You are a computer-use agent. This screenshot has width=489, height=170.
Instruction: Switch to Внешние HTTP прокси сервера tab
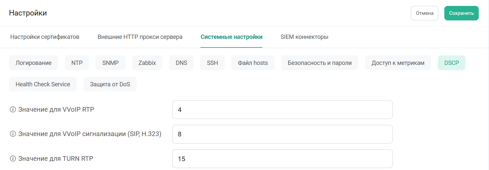pos(140,37)
